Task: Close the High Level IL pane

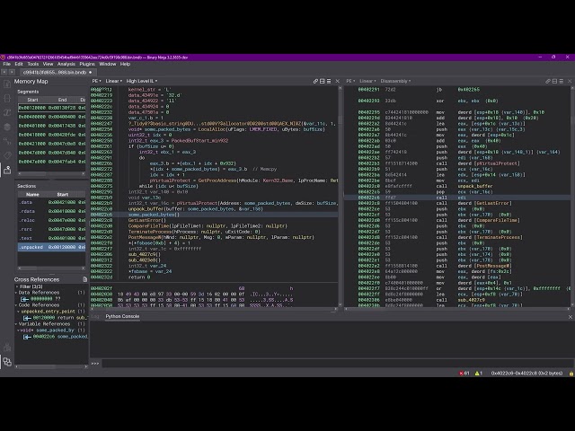Action: pos(338,81)
